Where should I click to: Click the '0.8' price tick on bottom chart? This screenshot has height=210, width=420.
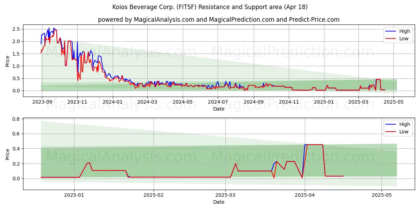click(17, 119)
